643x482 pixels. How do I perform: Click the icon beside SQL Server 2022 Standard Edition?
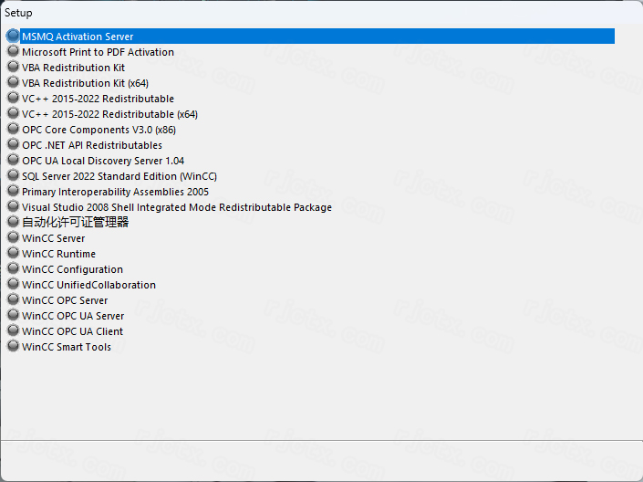point(13,175)
